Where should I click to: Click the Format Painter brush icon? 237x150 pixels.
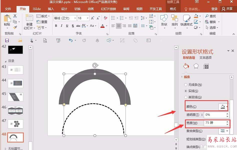(x=15, y=27)
